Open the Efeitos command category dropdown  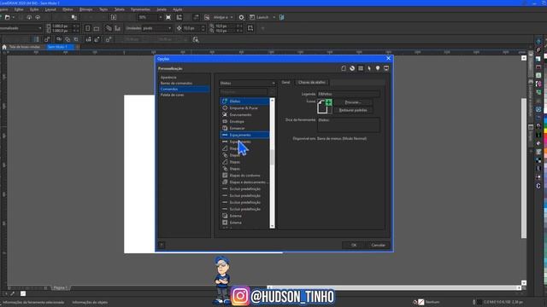tap(247, 84)
